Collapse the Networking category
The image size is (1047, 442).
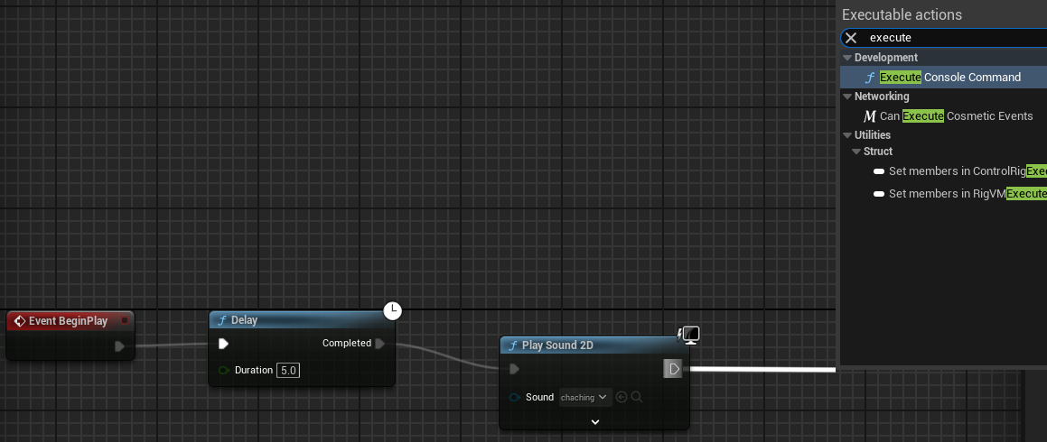click(847, 97)
